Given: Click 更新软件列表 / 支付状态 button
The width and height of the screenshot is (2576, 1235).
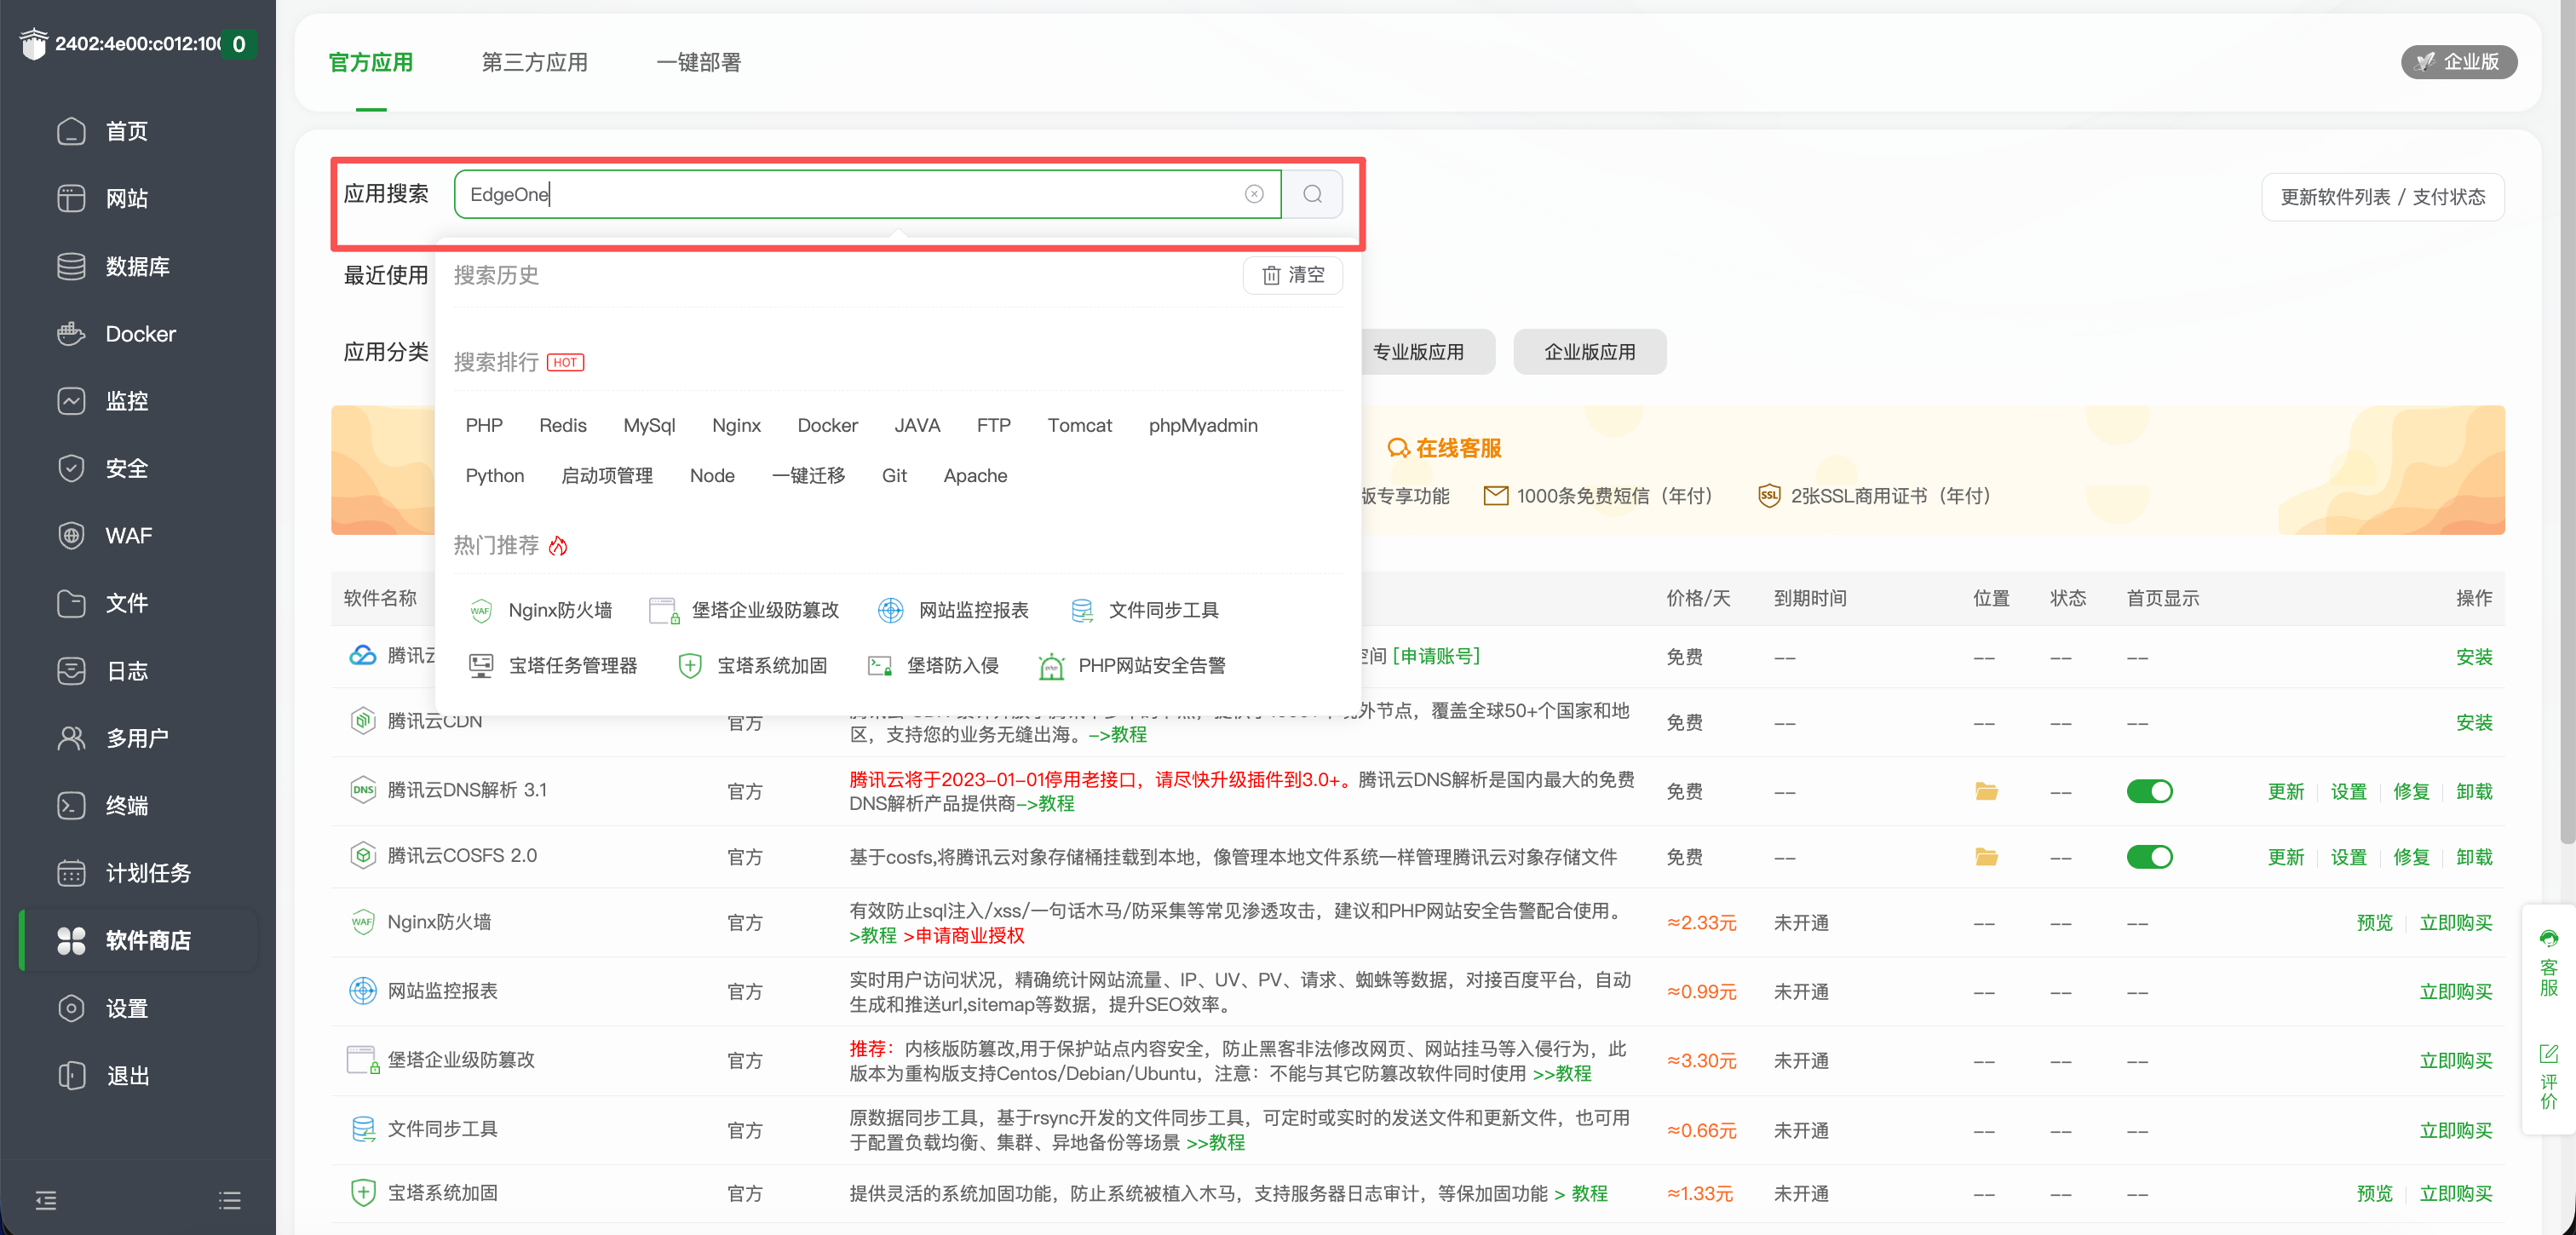Looking at the screenshot, I should (x=2382, y=197).
